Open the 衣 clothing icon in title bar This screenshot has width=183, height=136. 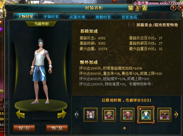[x=145, y=8]
